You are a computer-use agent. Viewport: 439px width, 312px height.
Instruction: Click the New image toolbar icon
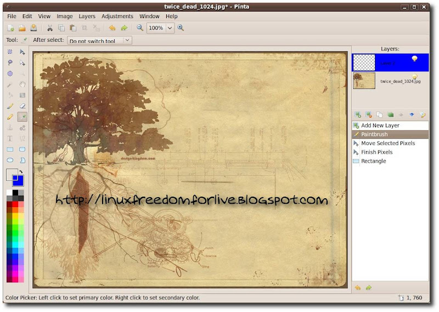10,28
